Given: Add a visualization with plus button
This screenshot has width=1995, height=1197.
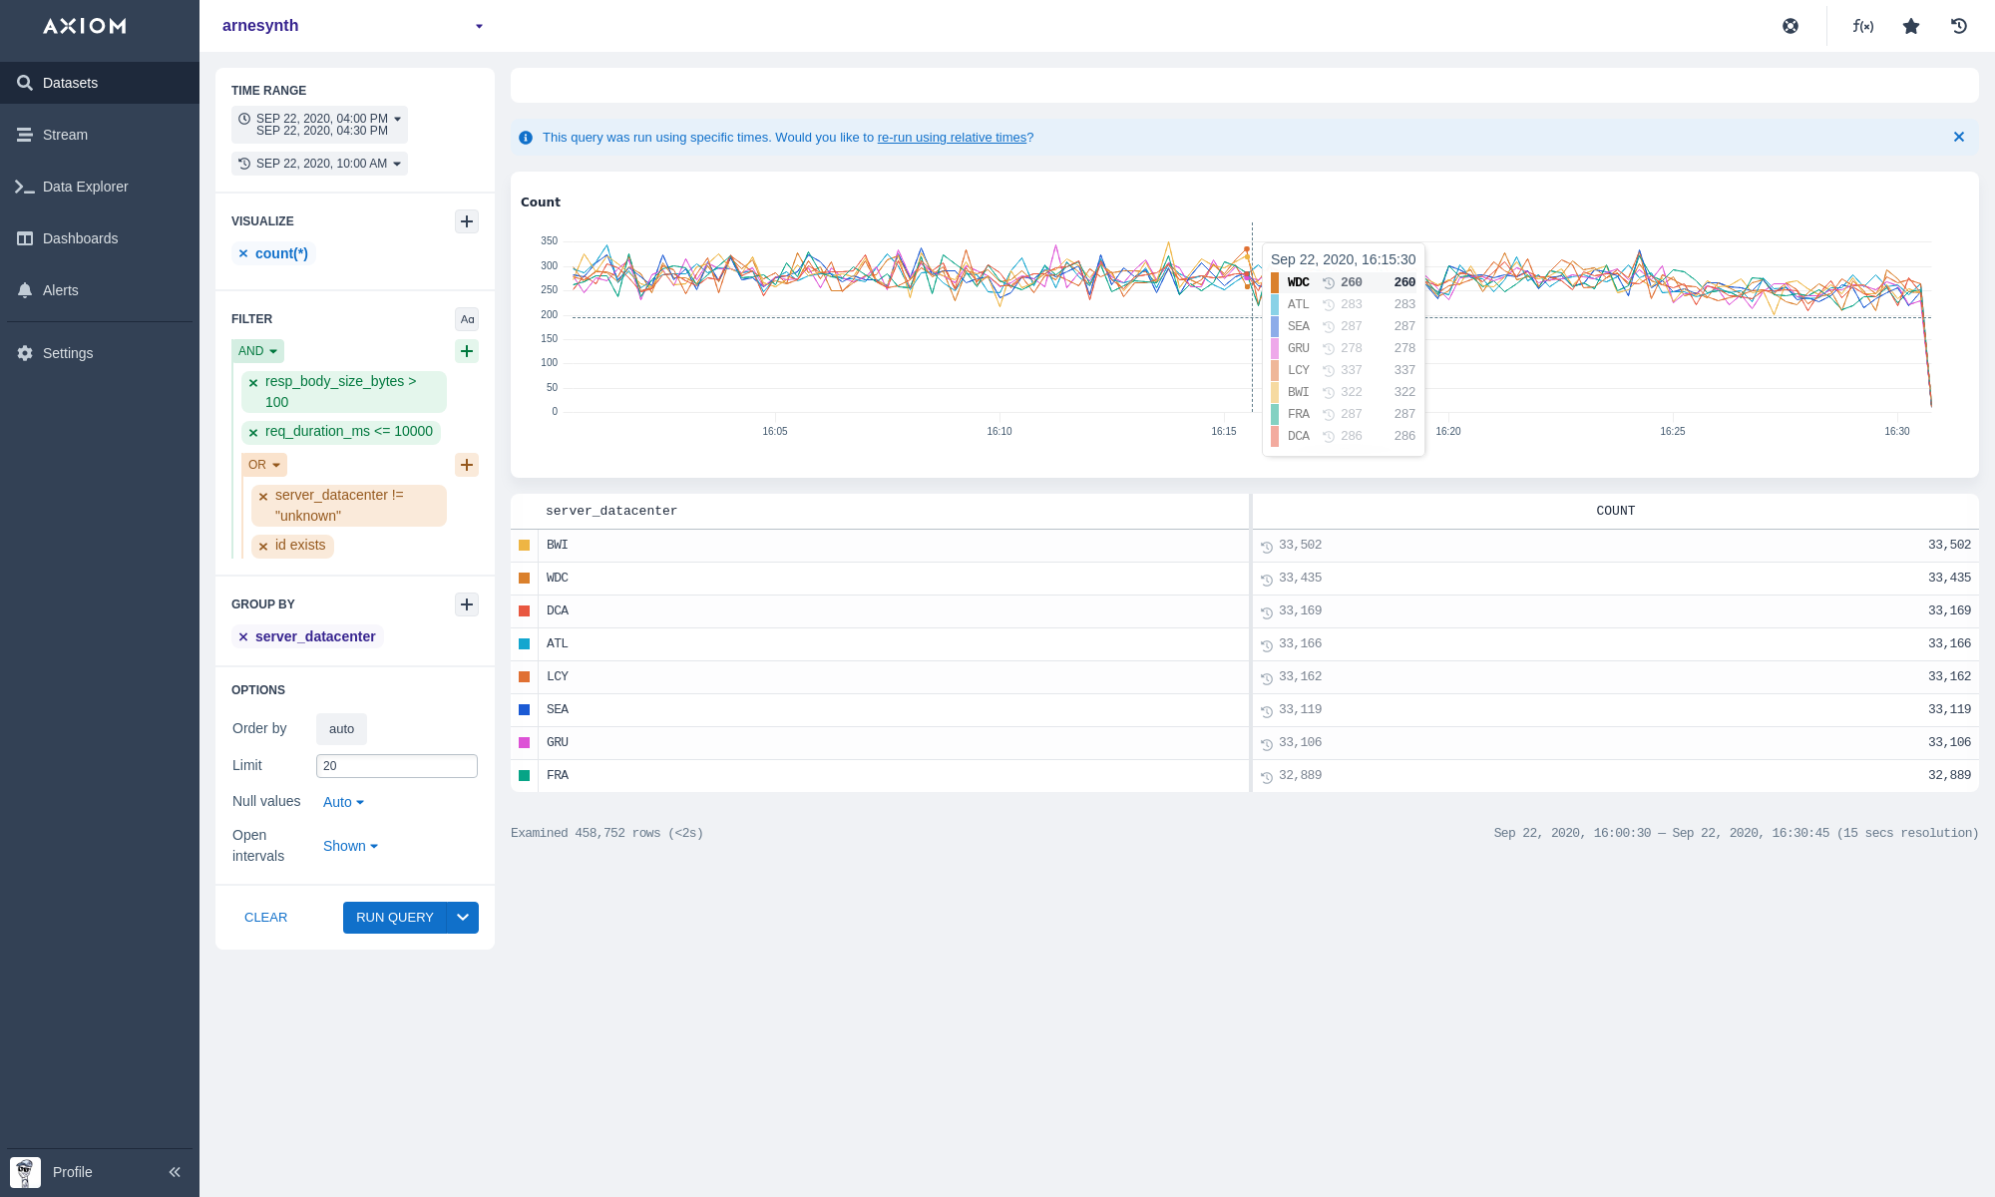Looking at the screenshot, I should tap(467, 221).
